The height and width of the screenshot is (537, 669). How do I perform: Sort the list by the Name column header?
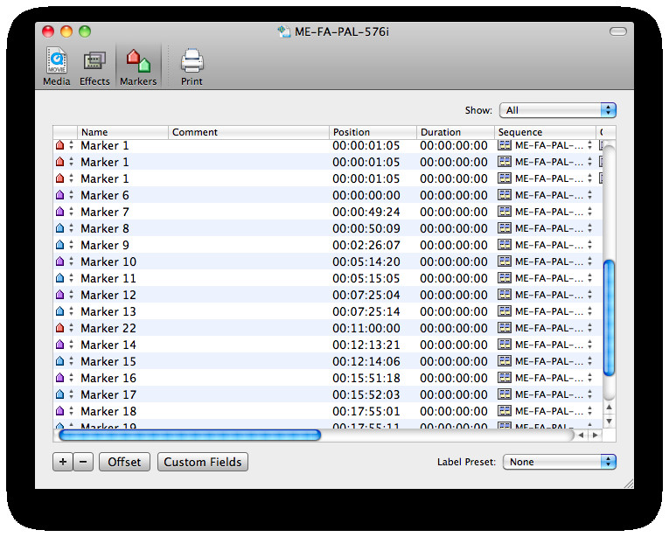(x=122, y=132)
